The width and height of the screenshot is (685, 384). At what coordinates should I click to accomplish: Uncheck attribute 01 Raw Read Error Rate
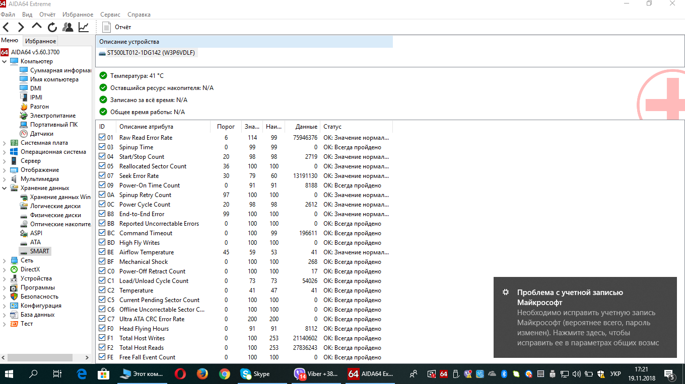pos(102,138)
